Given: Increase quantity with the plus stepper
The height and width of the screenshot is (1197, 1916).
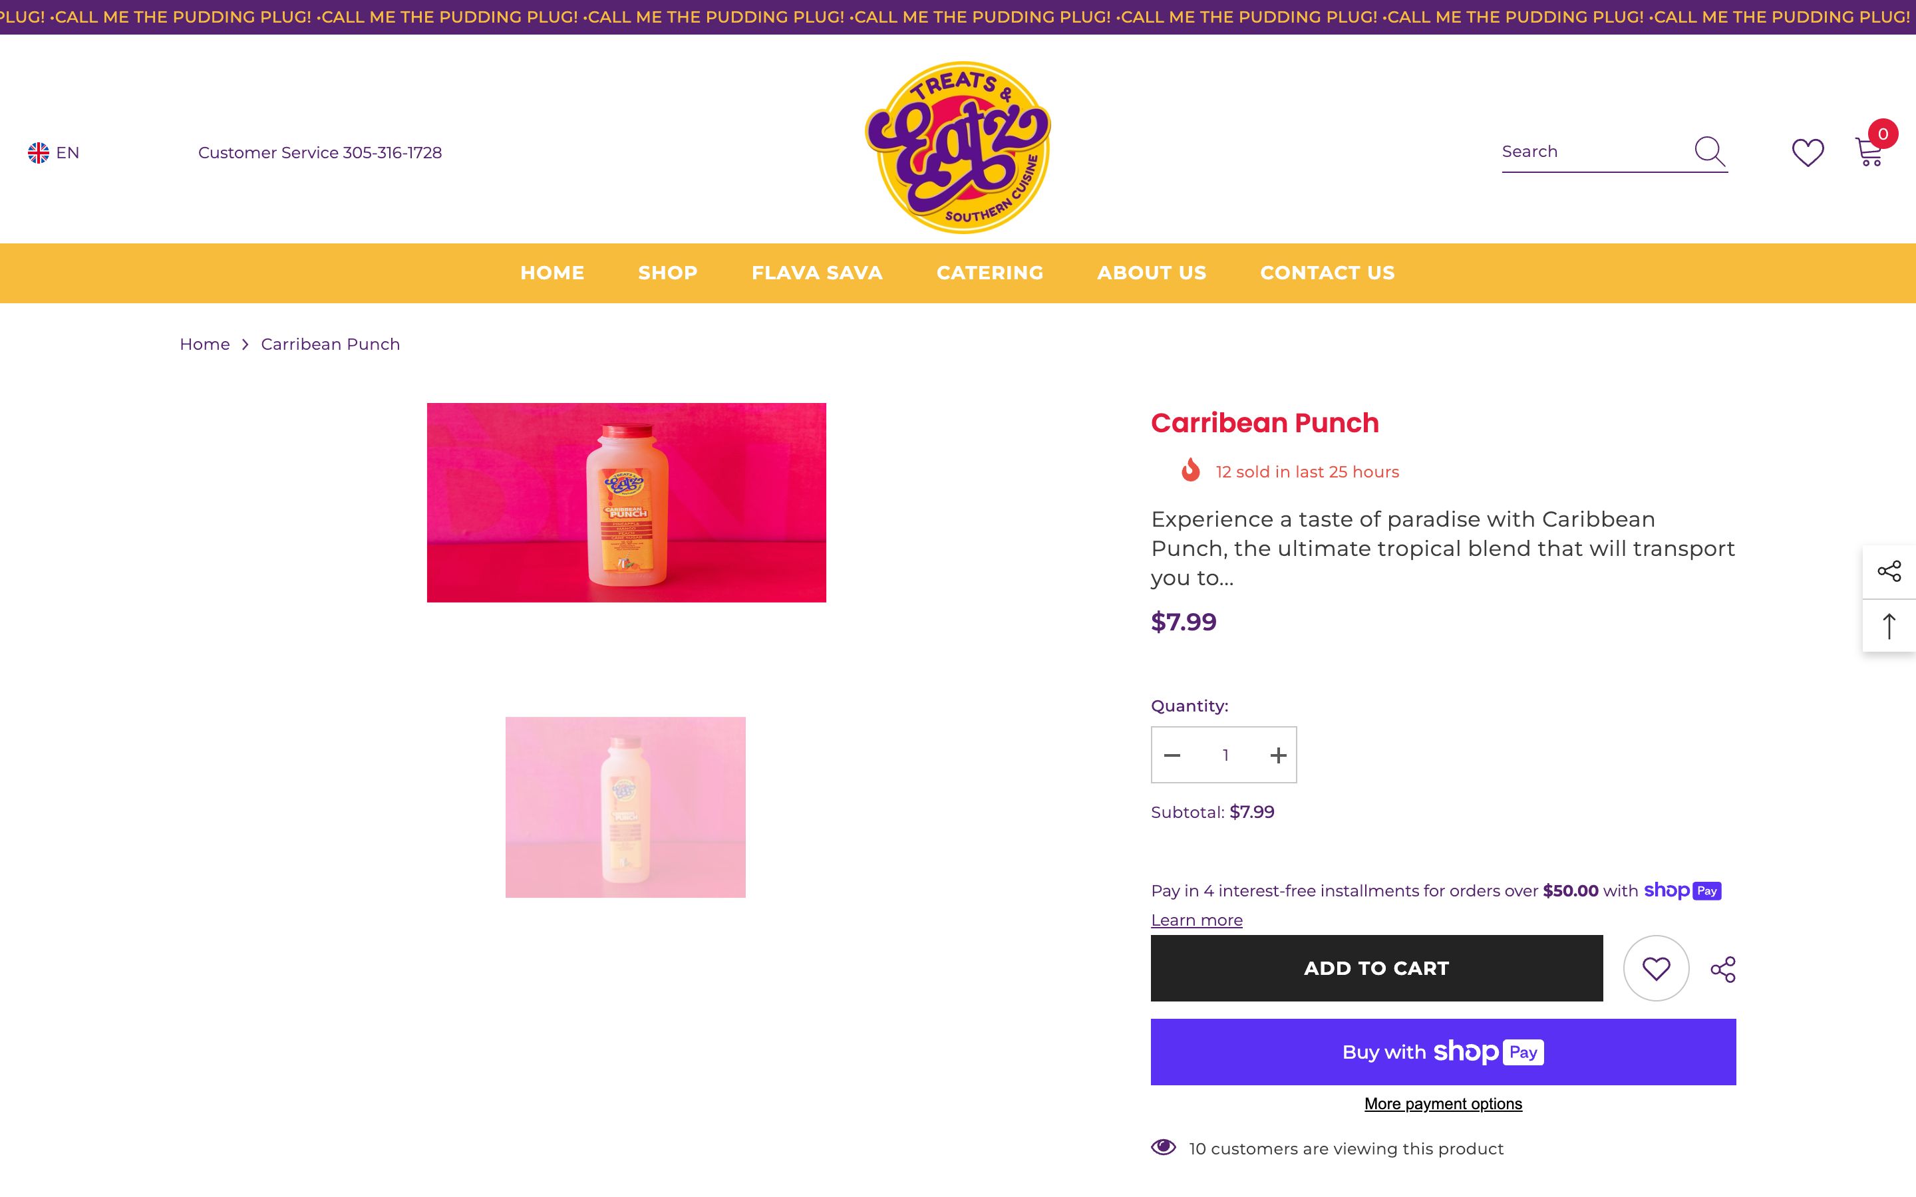Looking at the screenshot, I should point(1277,755).
